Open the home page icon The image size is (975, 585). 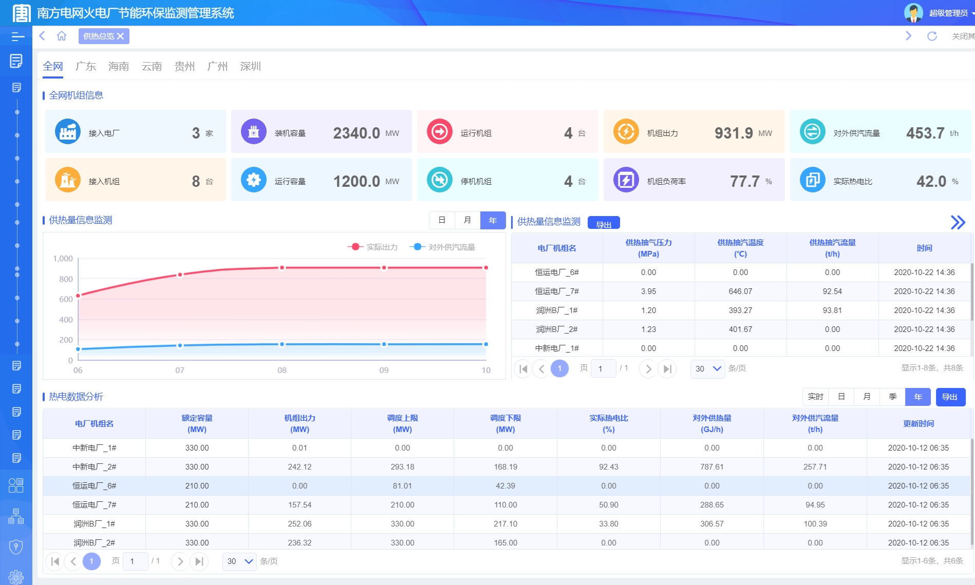pos(62,36)
